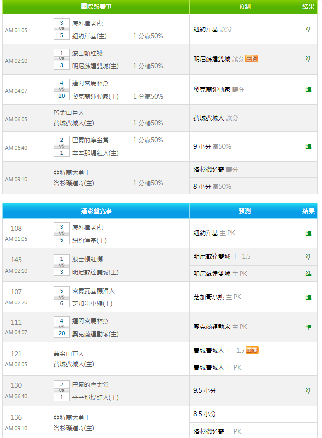Click 1 分輸50% handicap beside 費城費城人(主)

click(x=148, y=123)
